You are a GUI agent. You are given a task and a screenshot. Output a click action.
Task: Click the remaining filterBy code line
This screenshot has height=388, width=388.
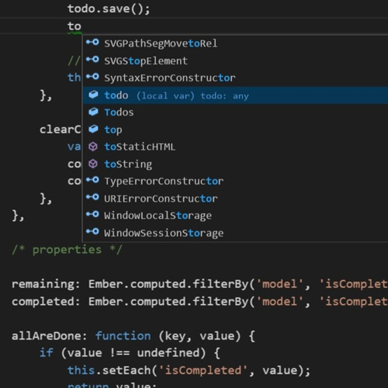pos(199,284)
